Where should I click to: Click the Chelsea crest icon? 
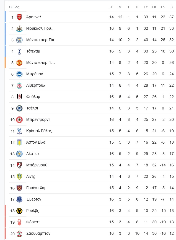[19, 108]
